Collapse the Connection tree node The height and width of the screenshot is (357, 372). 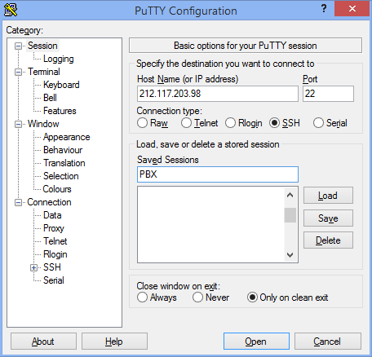18,202
